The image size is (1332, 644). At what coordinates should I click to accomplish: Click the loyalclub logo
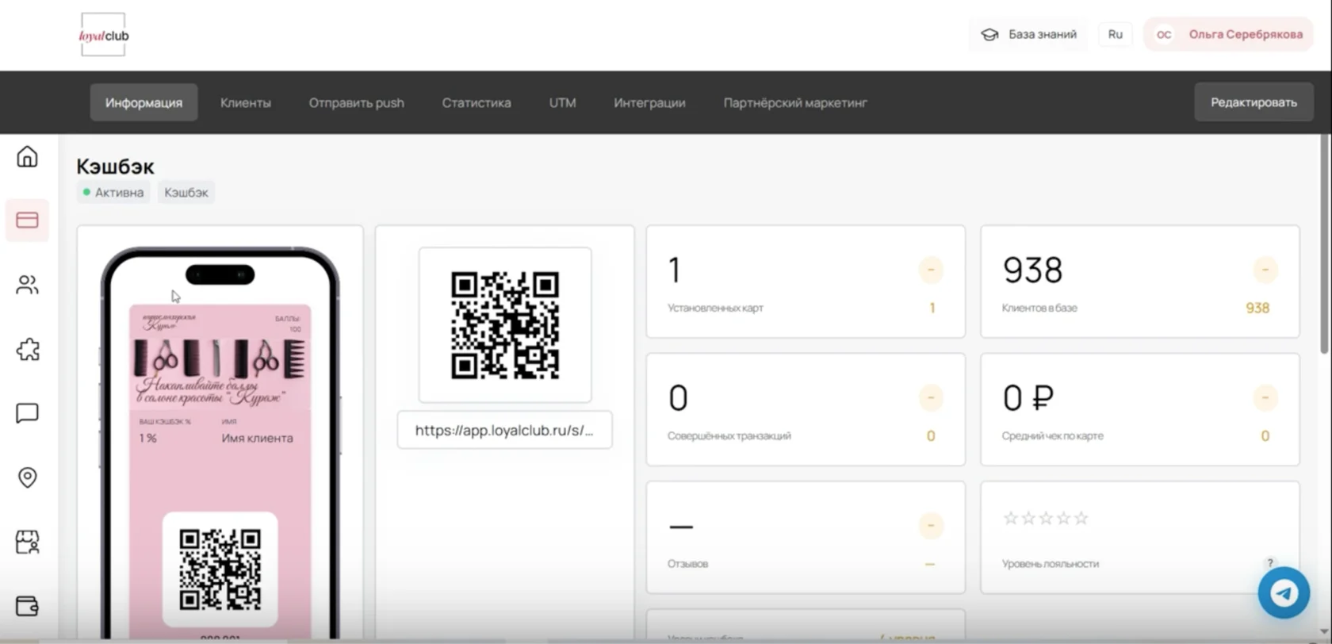click(x=104, y=35)
